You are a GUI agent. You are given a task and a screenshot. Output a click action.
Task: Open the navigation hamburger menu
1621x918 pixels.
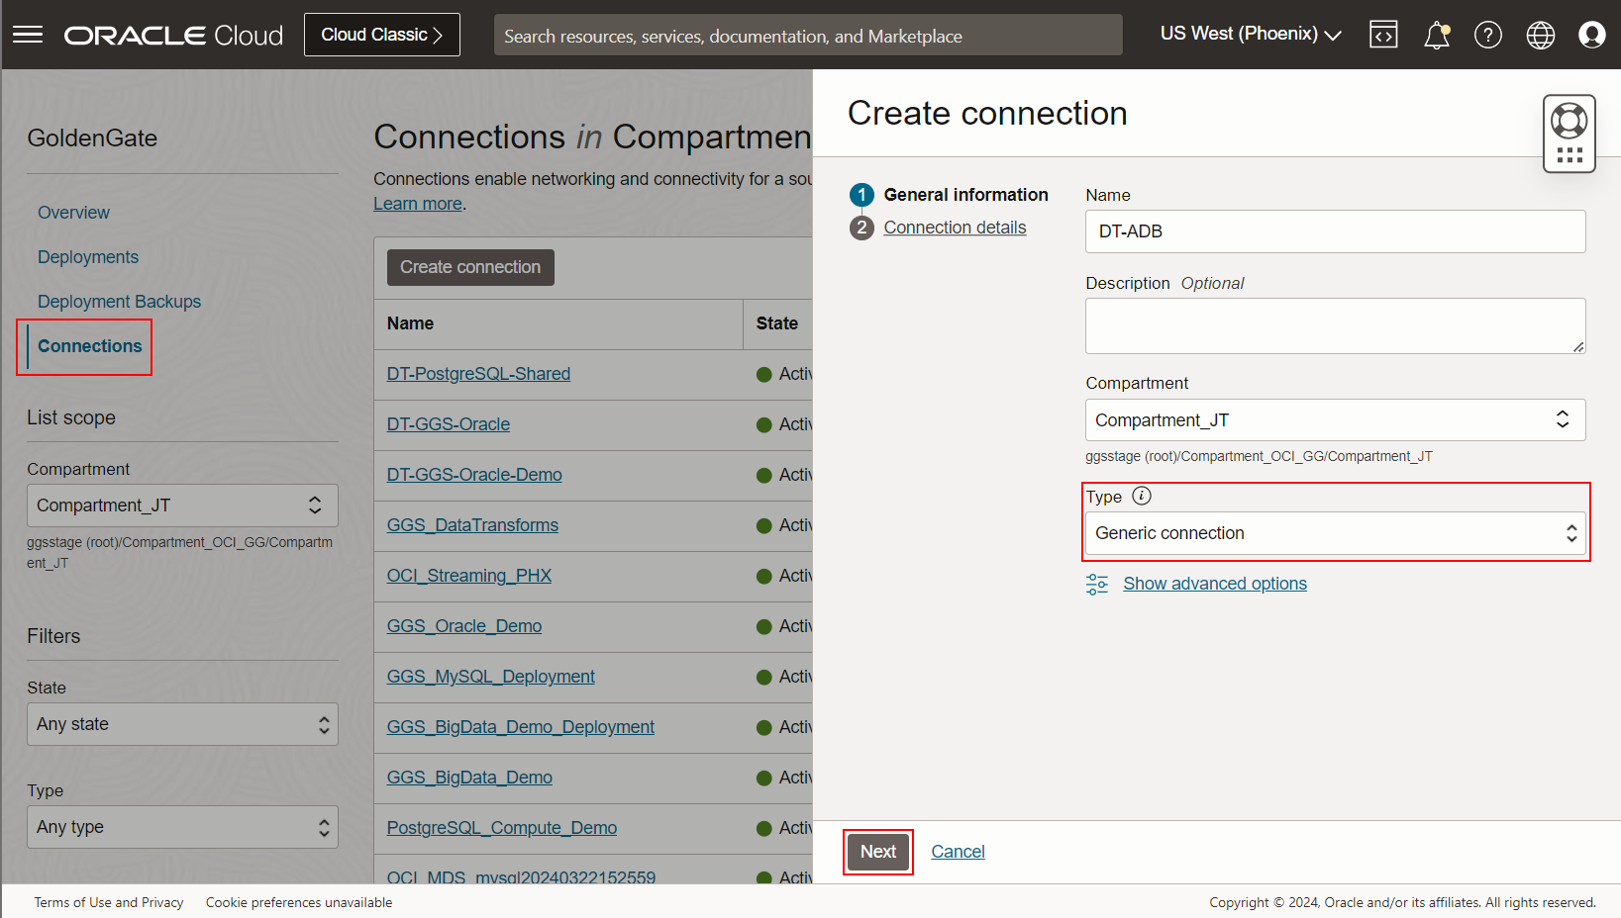[x=27, y=34]
